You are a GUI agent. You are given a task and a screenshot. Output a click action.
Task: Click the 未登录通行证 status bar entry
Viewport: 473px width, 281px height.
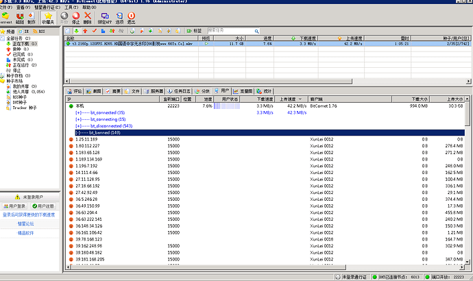(x=351, y=277)
